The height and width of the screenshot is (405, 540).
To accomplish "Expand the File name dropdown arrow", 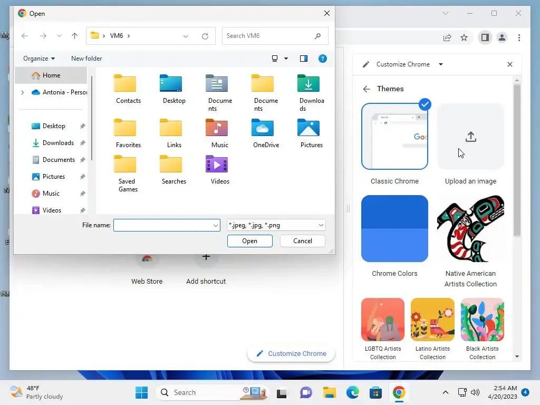I will point(216,225).
